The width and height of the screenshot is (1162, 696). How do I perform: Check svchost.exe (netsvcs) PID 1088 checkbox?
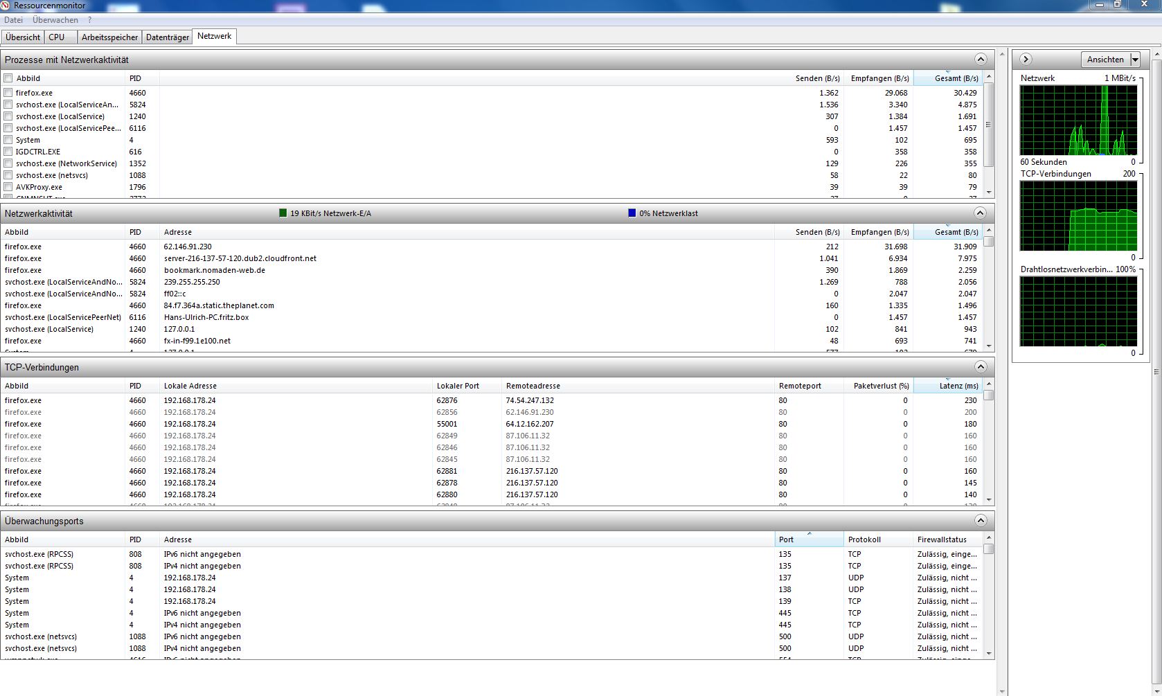tap(8, 175)
